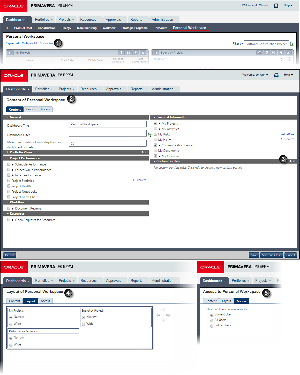The image size is (300, 375).
Task: Click Oracle logo in the Layout of Personal Workspace screen
Action: [x=14, y=267]
